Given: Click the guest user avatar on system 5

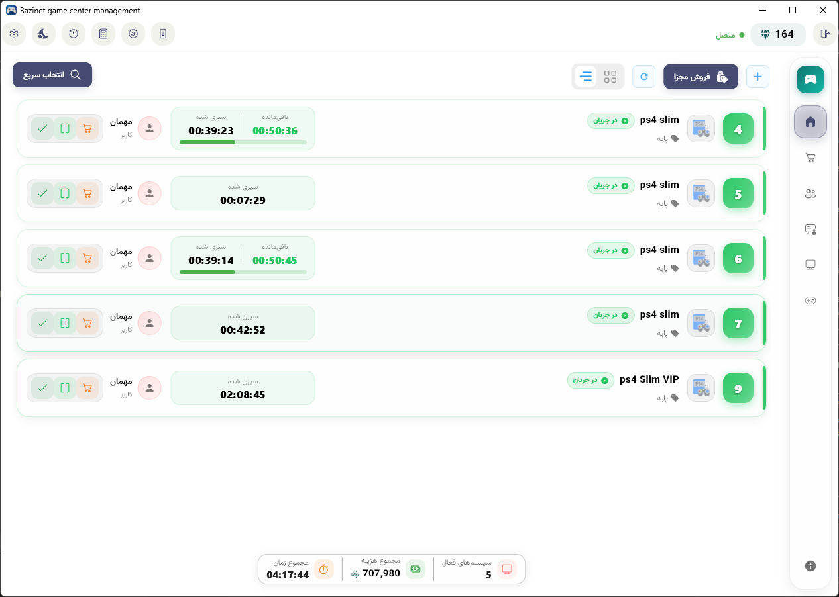Looking at the screenshot, I should (x=150, y=193).
